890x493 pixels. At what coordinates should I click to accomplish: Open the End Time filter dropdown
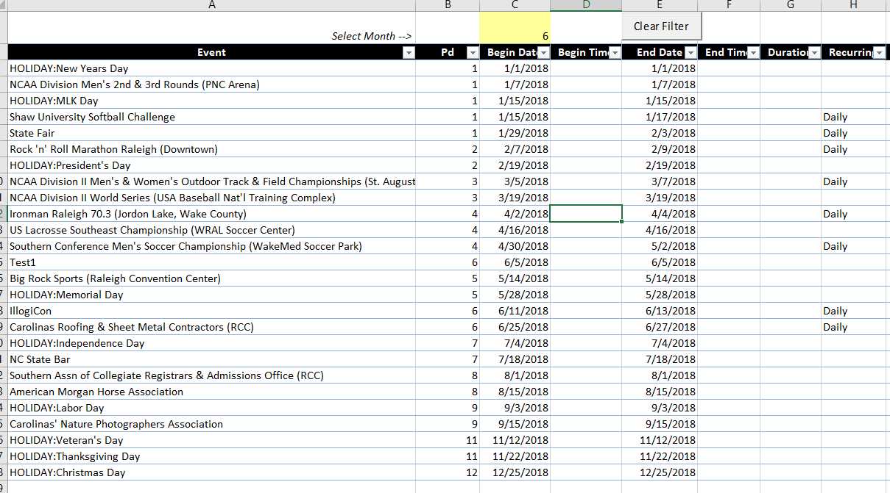point(753,53)
